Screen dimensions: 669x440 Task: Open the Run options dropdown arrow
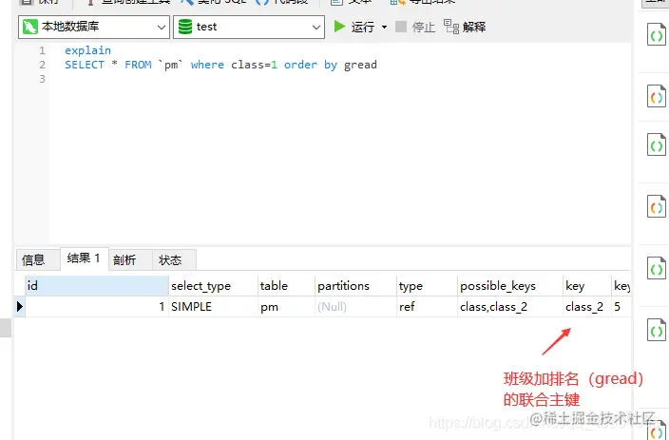point(384,27)
